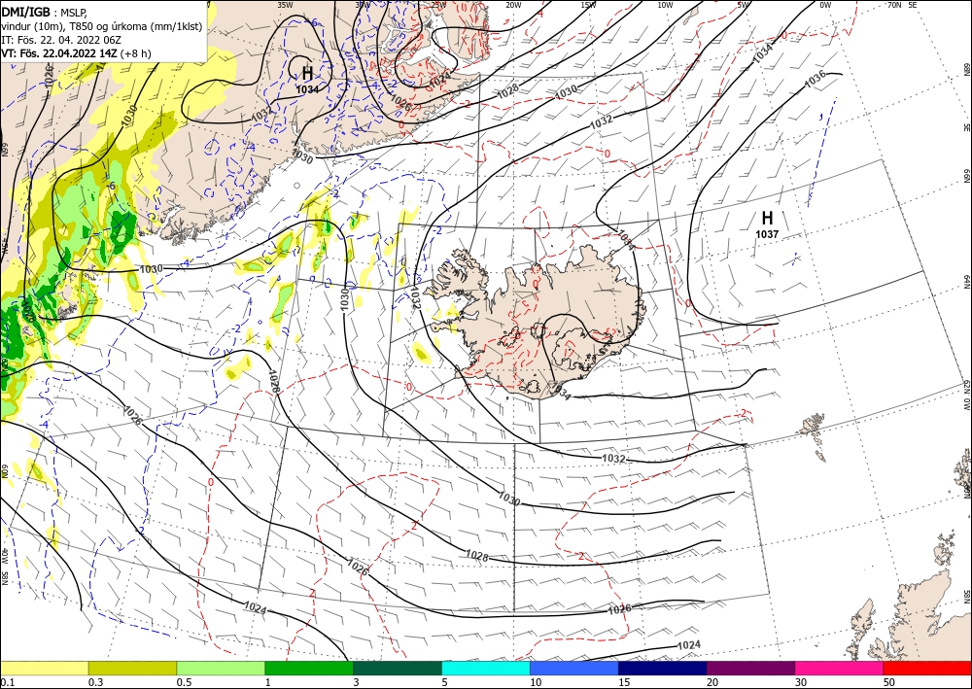The width and height of the screenshot is (972, 689).
Task: Click the '1032' isobar label west of Iceland's Westfjords
Action: [x=415, y=296]
